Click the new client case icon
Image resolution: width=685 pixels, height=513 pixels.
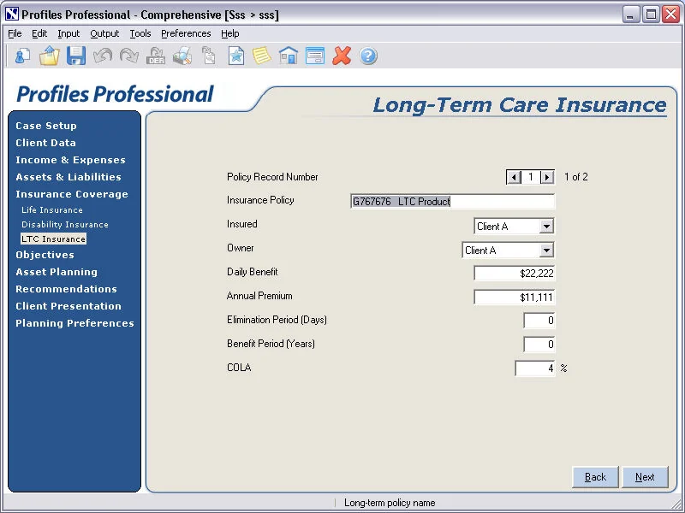pyautogui.click(x=23, y=56)
